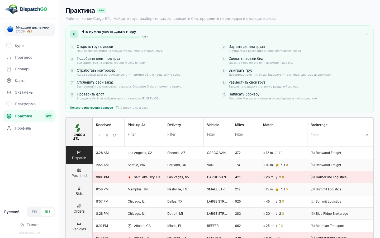Open the Brokerage filter dropdown
The height and width of the screenshot is (238, 380).
340,135
